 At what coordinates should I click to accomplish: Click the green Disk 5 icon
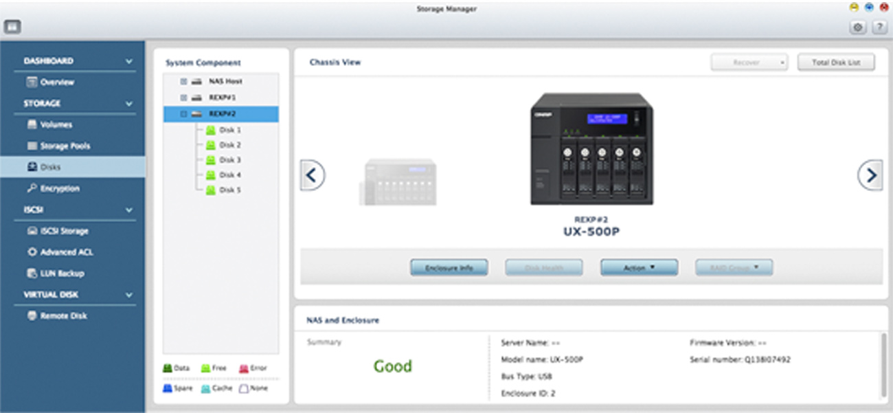point(211,190)
